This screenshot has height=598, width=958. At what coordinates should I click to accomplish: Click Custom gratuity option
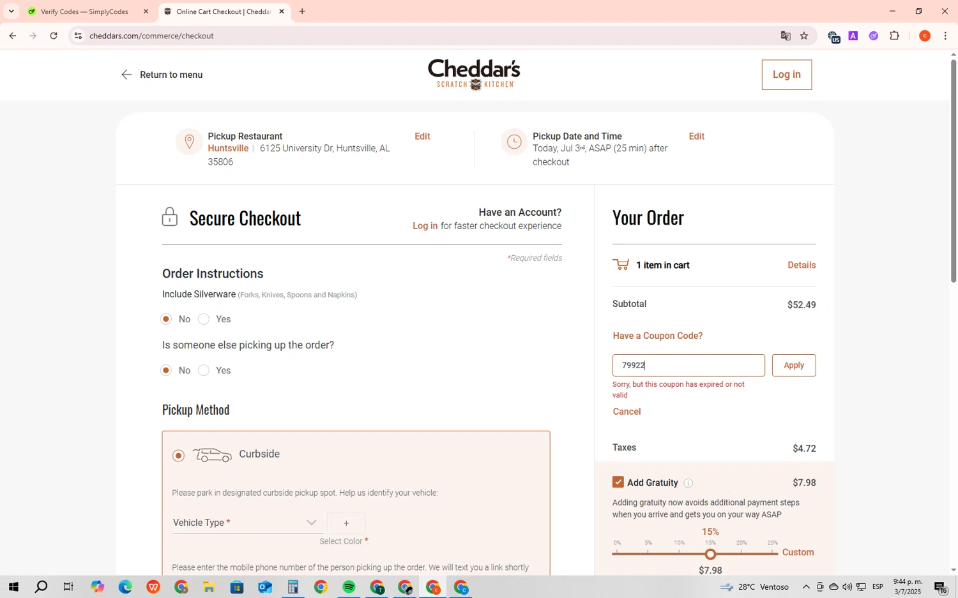[x=798, y=553]
